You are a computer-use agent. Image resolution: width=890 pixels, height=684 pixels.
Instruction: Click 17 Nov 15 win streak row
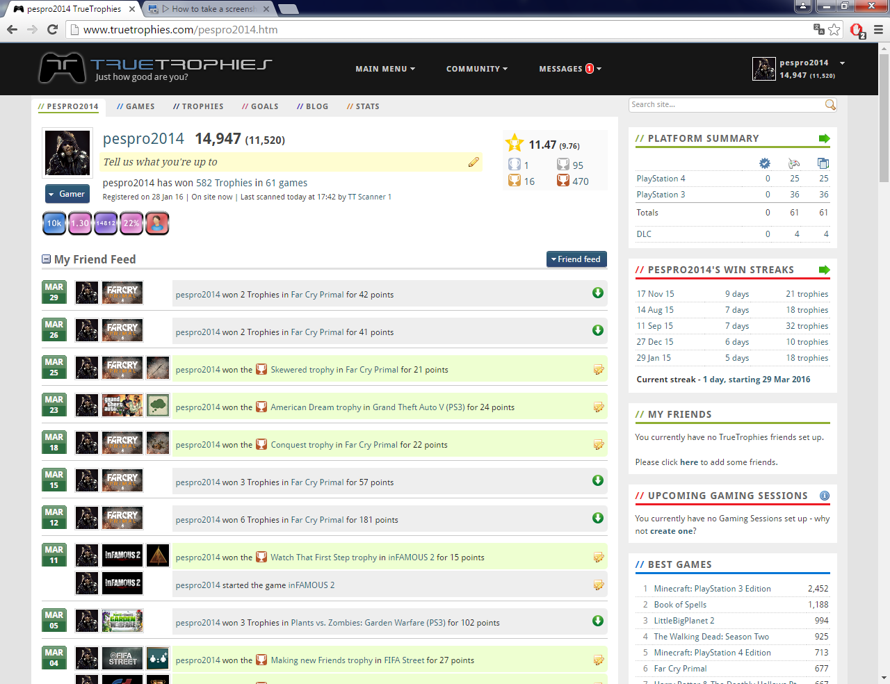coord(732,294)
